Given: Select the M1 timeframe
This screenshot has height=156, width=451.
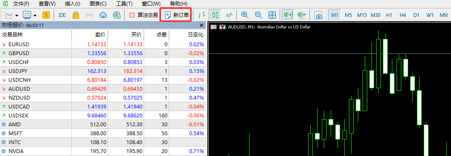Looking at the screenshot, I should pos(335,15).
